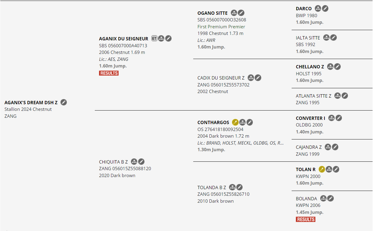375x231 pixels.
Task: Click gold semen icon beside TOLAN R
Action: [322, 170]
